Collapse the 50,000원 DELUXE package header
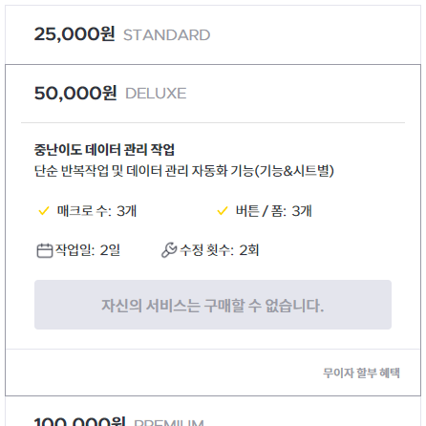This screenshot has width=426, height=426. (x=213, y=94)
